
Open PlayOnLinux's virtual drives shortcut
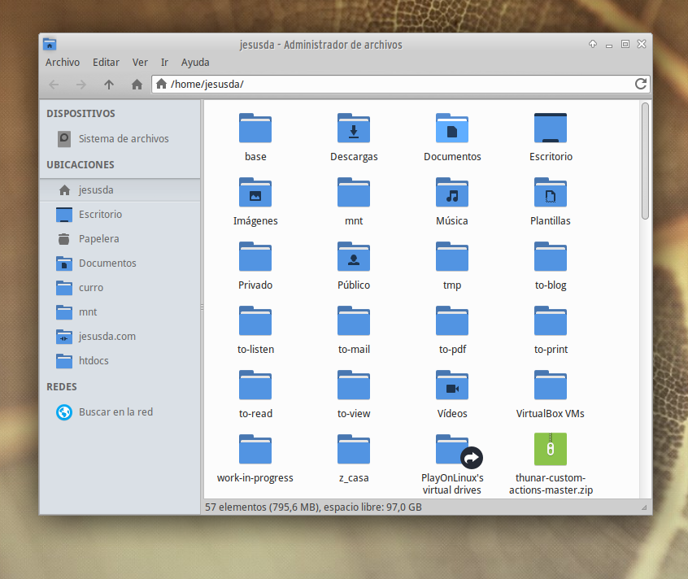click(x=452, y=449)
